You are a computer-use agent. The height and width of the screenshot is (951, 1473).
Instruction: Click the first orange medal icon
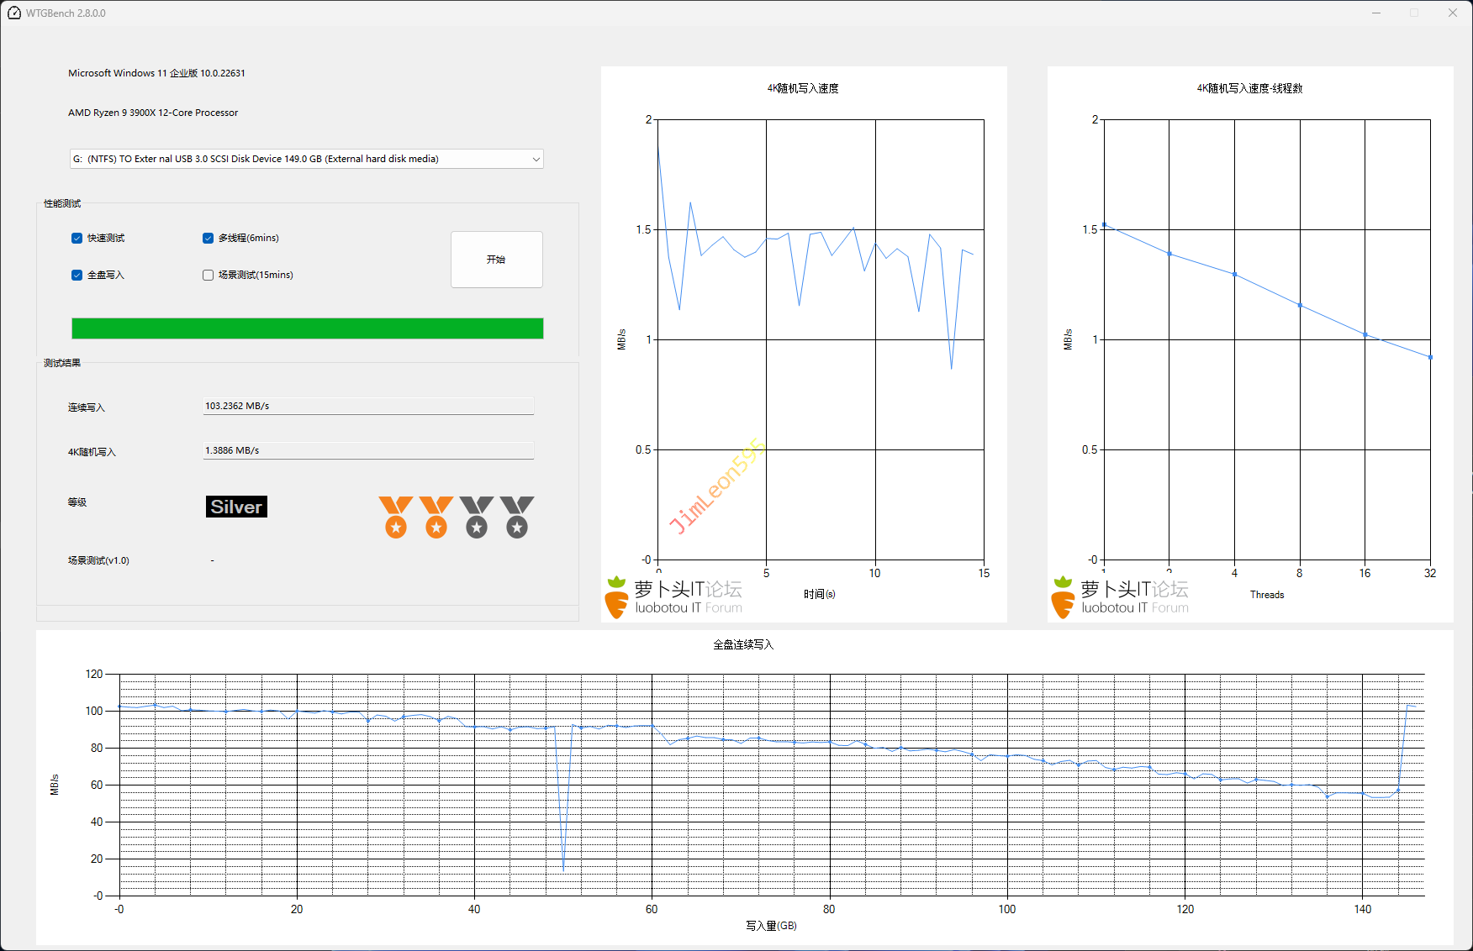(x=395, y=517)
